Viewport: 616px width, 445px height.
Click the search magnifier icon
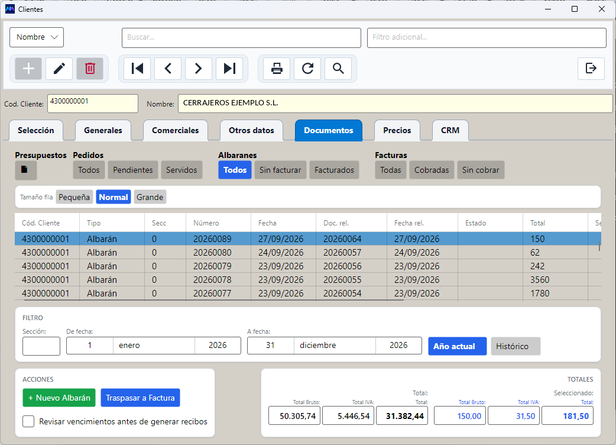pyautogui.click(x=338, y=69)
